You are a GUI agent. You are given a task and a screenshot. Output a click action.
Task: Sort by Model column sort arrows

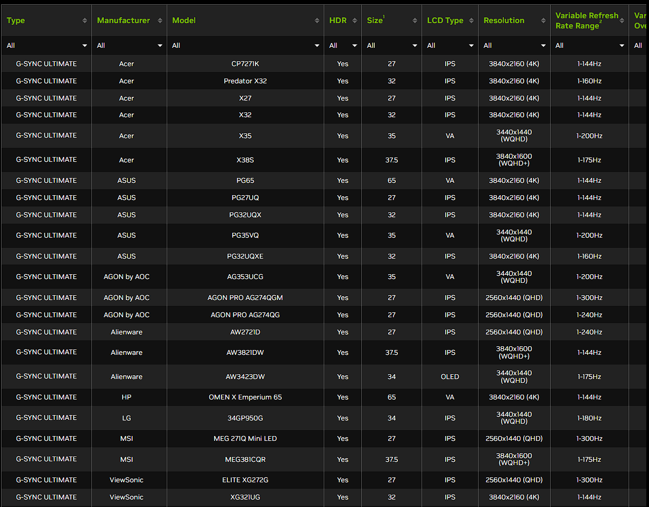[317, 20]
